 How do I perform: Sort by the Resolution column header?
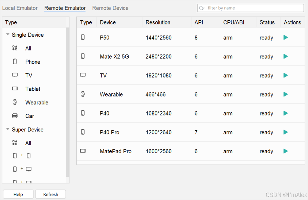pos(158,22)
